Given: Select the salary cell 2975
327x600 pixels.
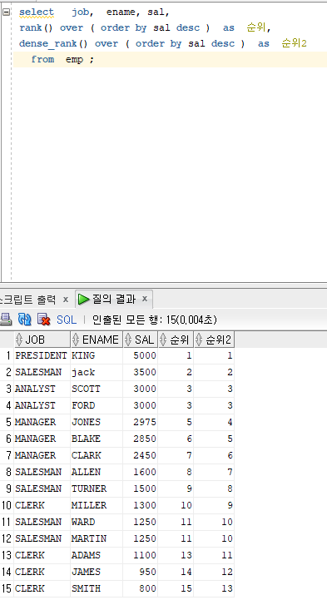Looking at the screenshot, I should (141, 422).
